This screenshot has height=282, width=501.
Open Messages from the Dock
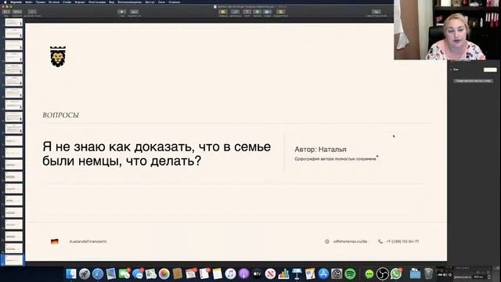138,274
